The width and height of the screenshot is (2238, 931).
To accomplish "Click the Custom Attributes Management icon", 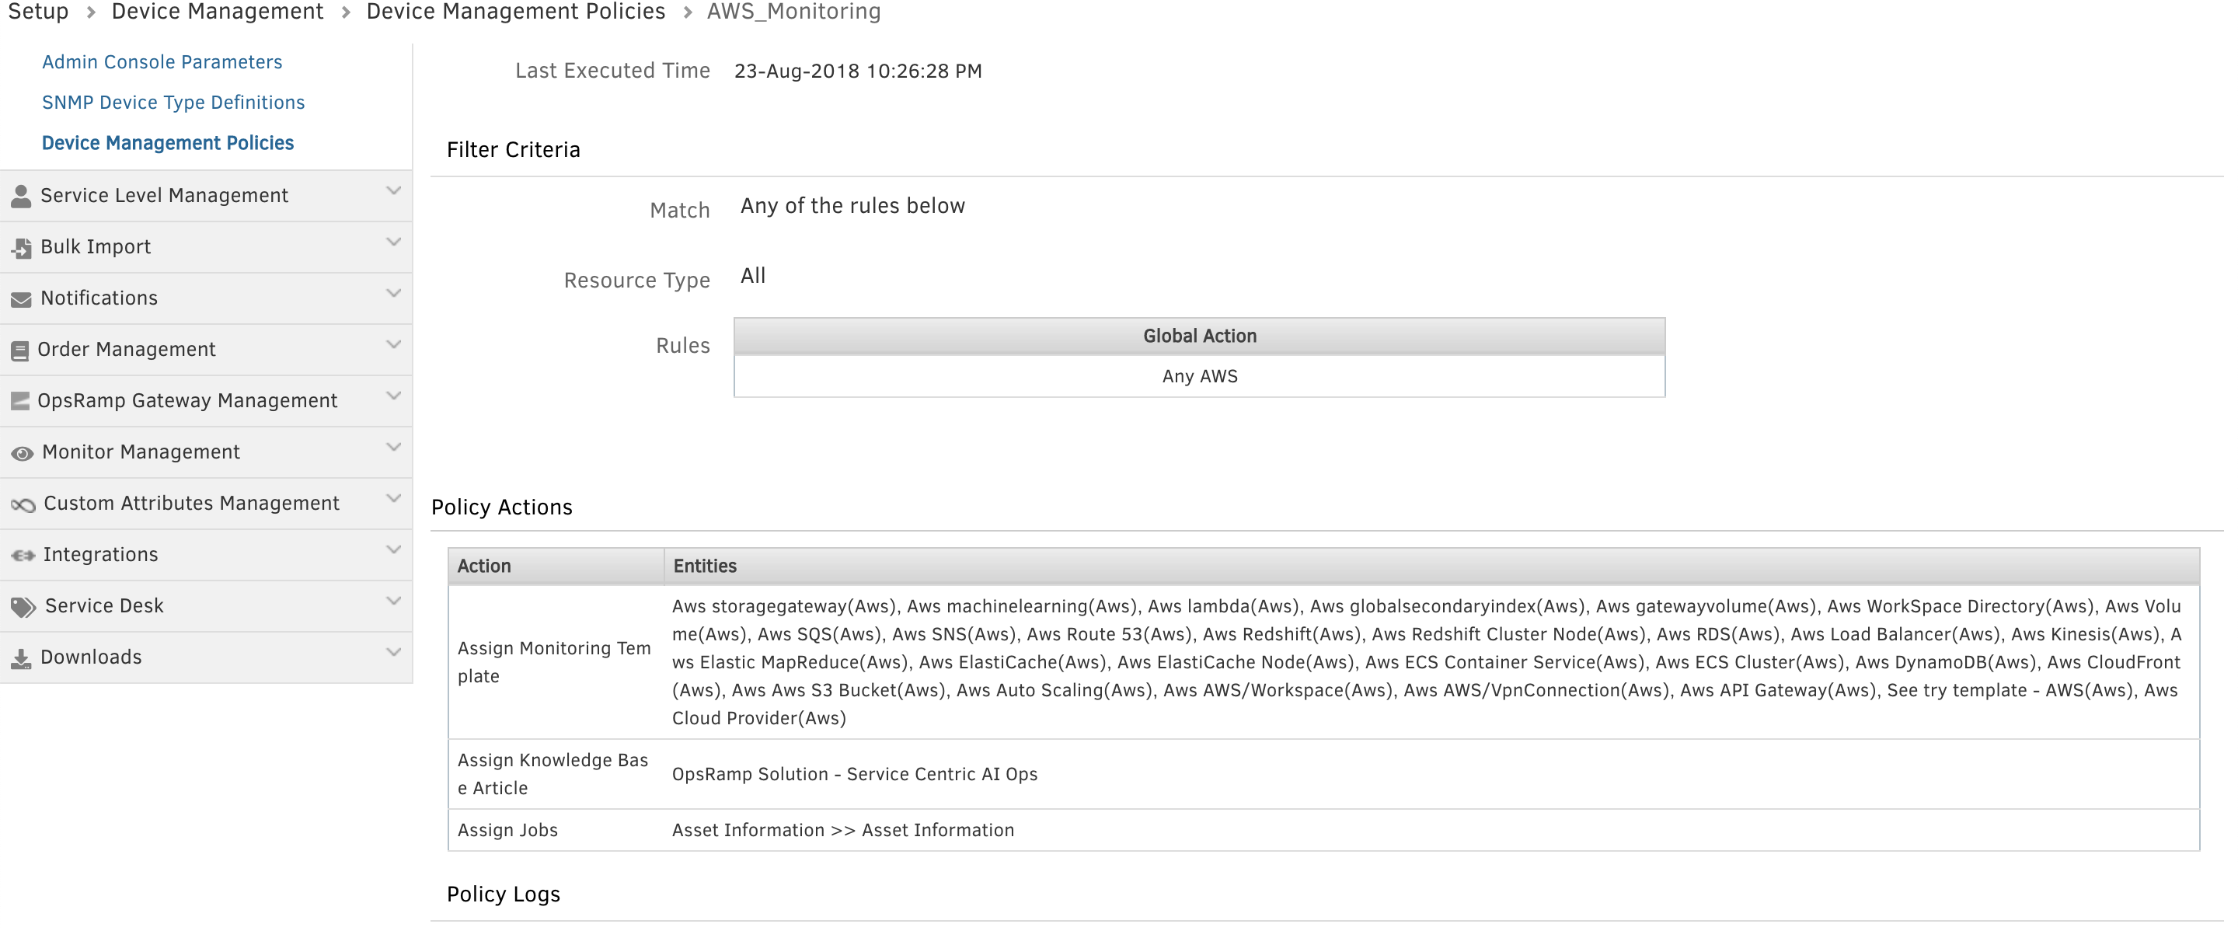I will tap(23, 503).
